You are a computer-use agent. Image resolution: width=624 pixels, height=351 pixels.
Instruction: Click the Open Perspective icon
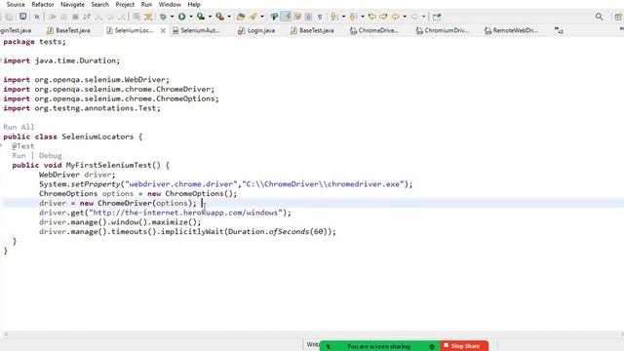pos(618,17)
